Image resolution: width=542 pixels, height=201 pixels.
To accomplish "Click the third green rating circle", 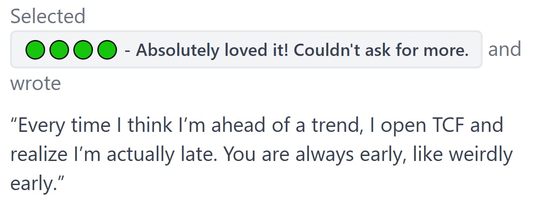I will tap(83, 50).
